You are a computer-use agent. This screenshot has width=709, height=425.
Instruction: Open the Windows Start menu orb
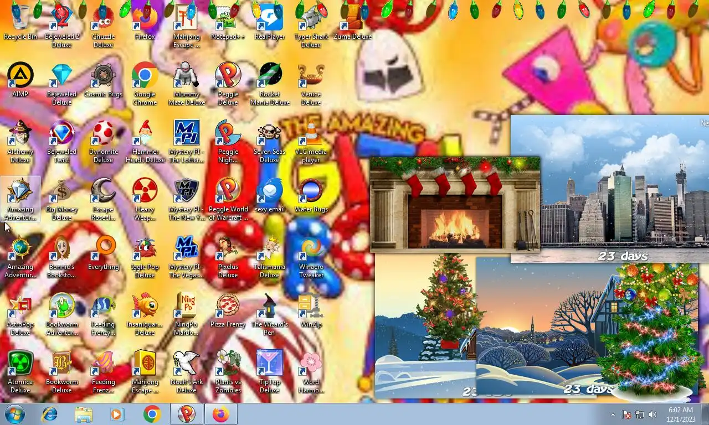15,414
